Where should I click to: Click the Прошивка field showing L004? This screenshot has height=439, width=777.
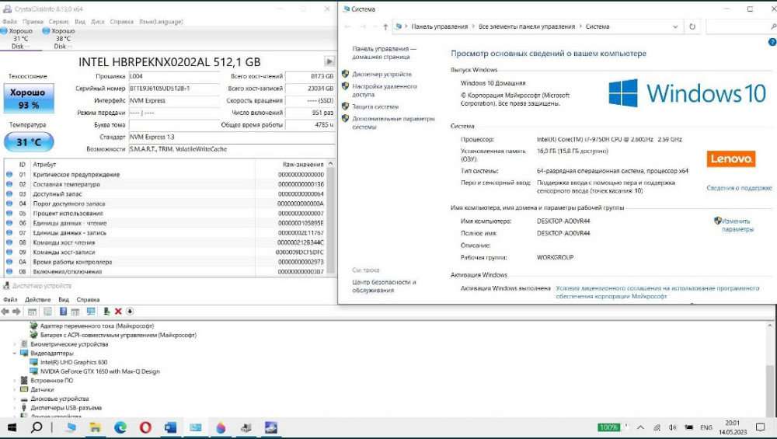point(174,76)
